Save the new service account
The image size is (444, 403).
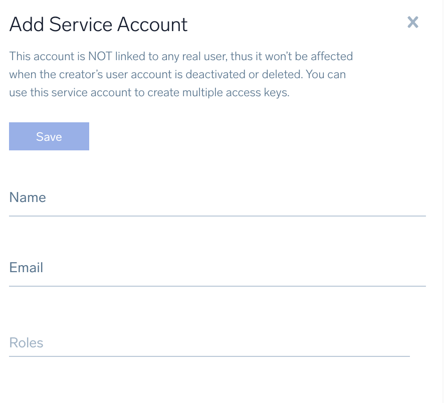click(x=49, y=136)
